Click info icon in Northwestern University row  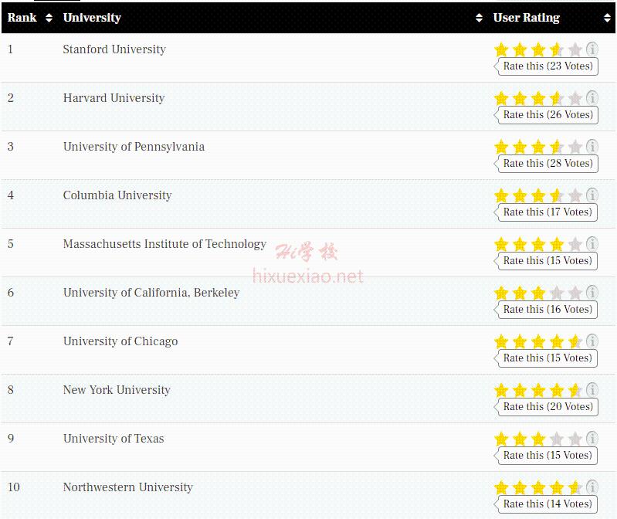click(592, 487)
